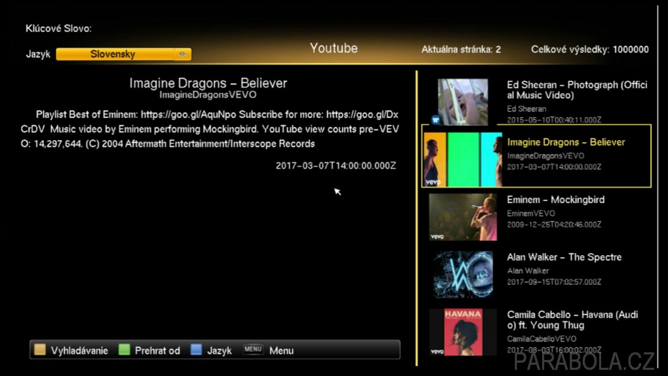Open the Slovensky language dropdown
The image size is (668, 376).
tap(123, 54)
